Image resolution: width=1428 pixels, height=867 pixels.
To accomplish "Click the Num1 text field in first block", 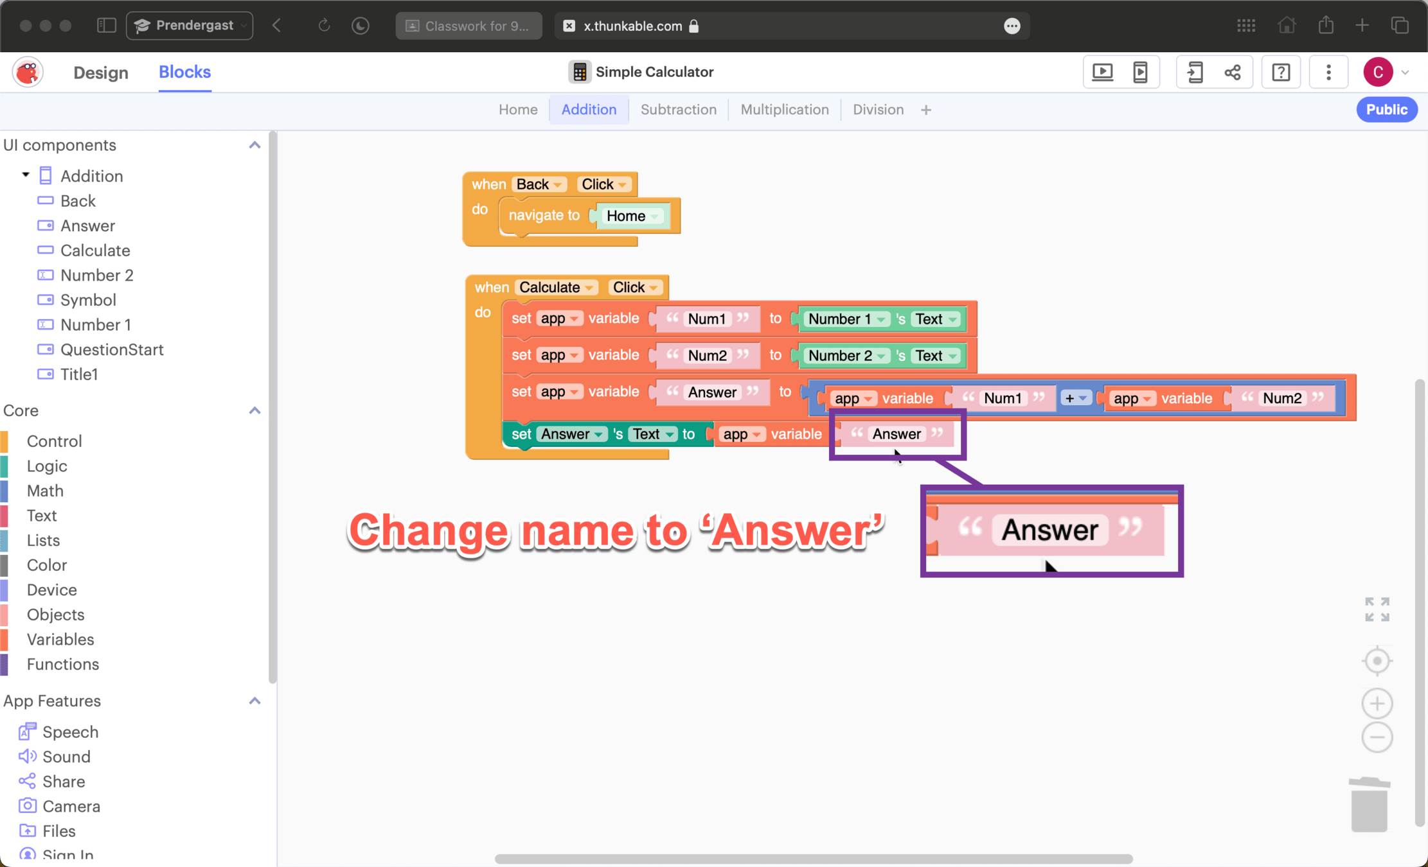I will point(706,319).
